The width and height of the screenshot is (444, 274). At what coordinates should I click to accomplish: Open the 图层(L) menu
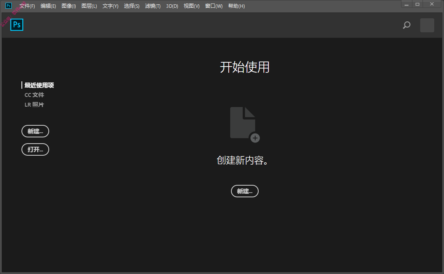point(89,6)
